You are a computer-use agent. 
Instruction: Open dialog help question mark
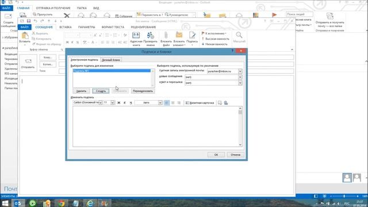point(232,51)
